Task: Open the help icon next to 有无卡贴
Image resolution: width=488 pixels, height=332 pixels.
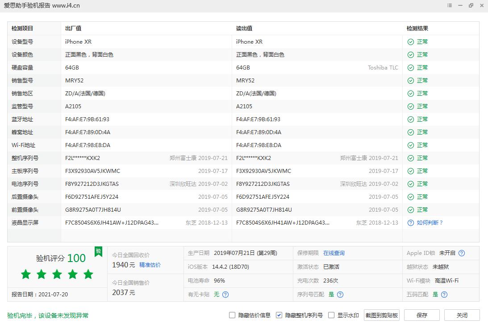Action: coord(225,295)
